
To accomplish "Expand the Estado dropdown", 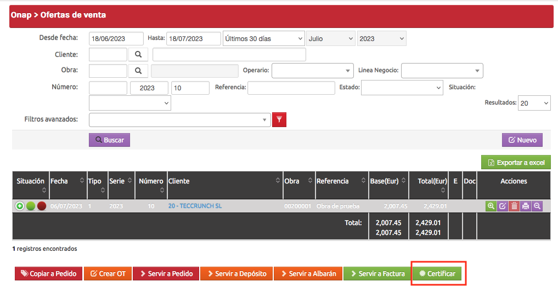I will pos(402,88).
